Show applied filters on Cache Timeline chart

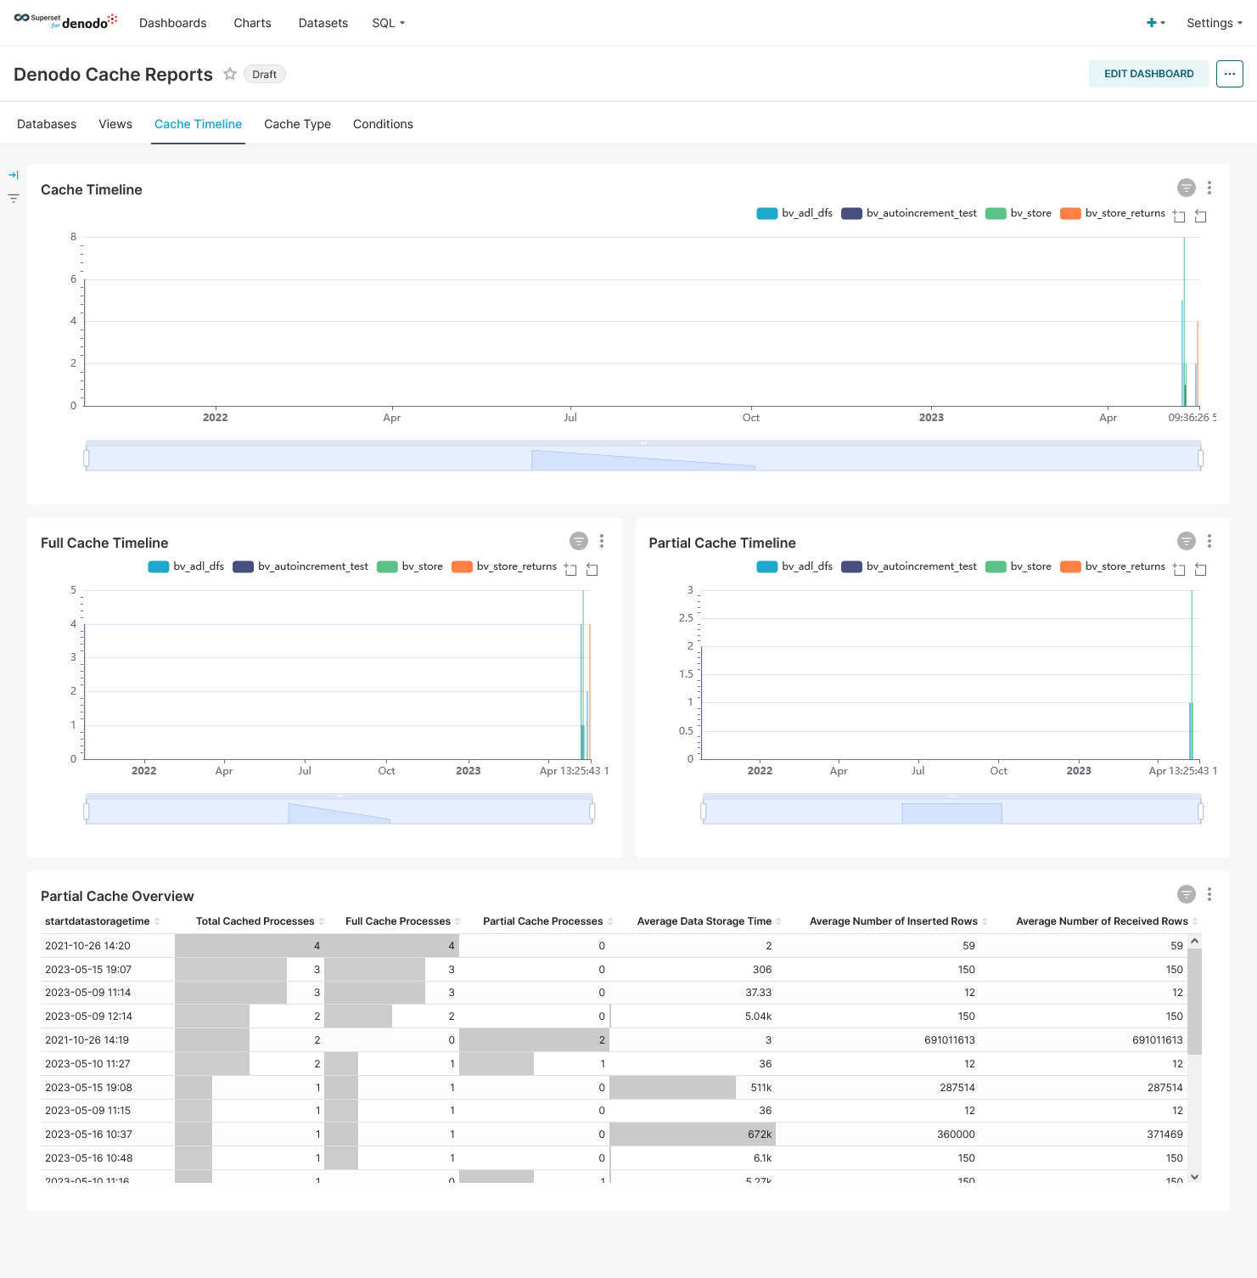coord(1187,188)
